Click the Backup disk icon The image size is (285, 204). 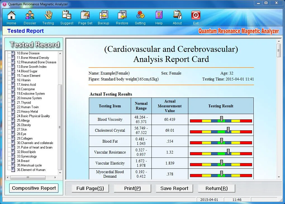[x=103, y=15]
